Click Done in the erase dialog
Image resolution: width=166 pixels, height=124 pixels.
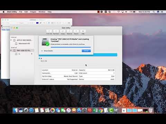click(x=86, y=51)
